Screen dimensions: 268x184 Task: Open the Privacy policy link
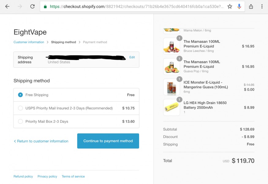pyautogui.click(x=47, y=176)
